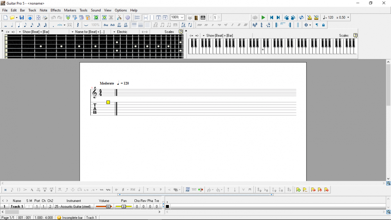This screenshot has height=220, width=391.
Task: Open the Effects menu
Action: 56,10
